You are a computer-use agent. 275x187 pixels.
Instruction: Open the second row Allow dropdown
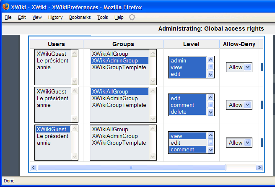pos(239,105)
